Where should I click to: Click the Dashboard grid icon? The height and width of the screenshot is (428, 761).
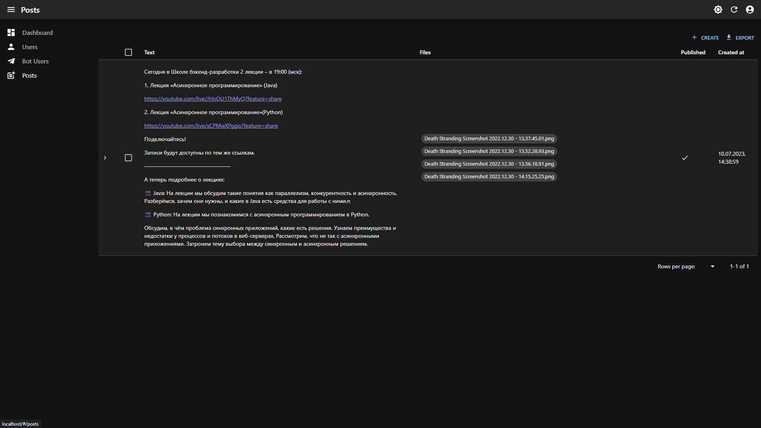pyautogui.click(x=11, y=32)
